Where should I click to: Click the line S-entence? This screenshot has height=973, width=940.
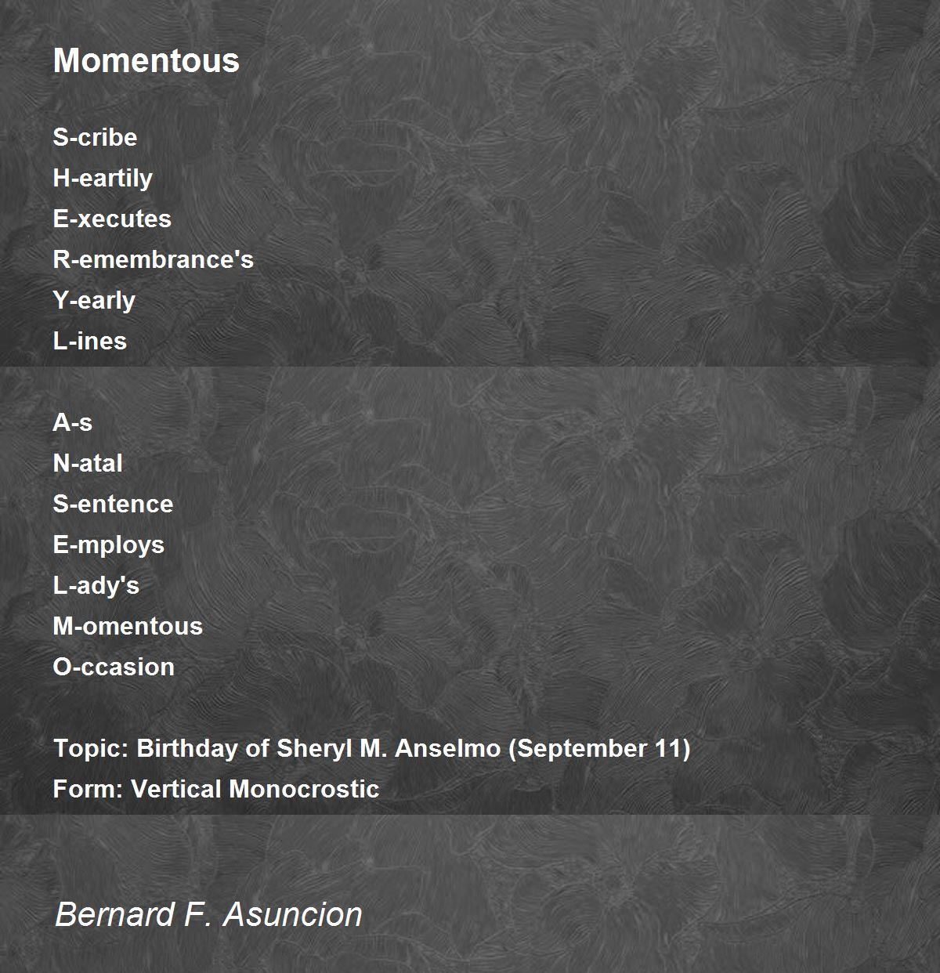tap(113, 504)
